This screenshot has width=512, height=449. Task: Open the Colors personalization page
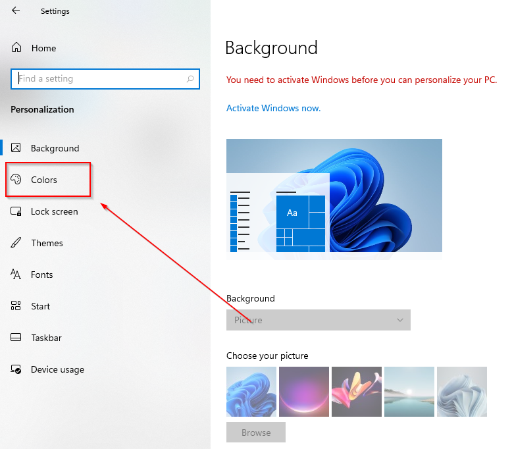coord(44,180)
